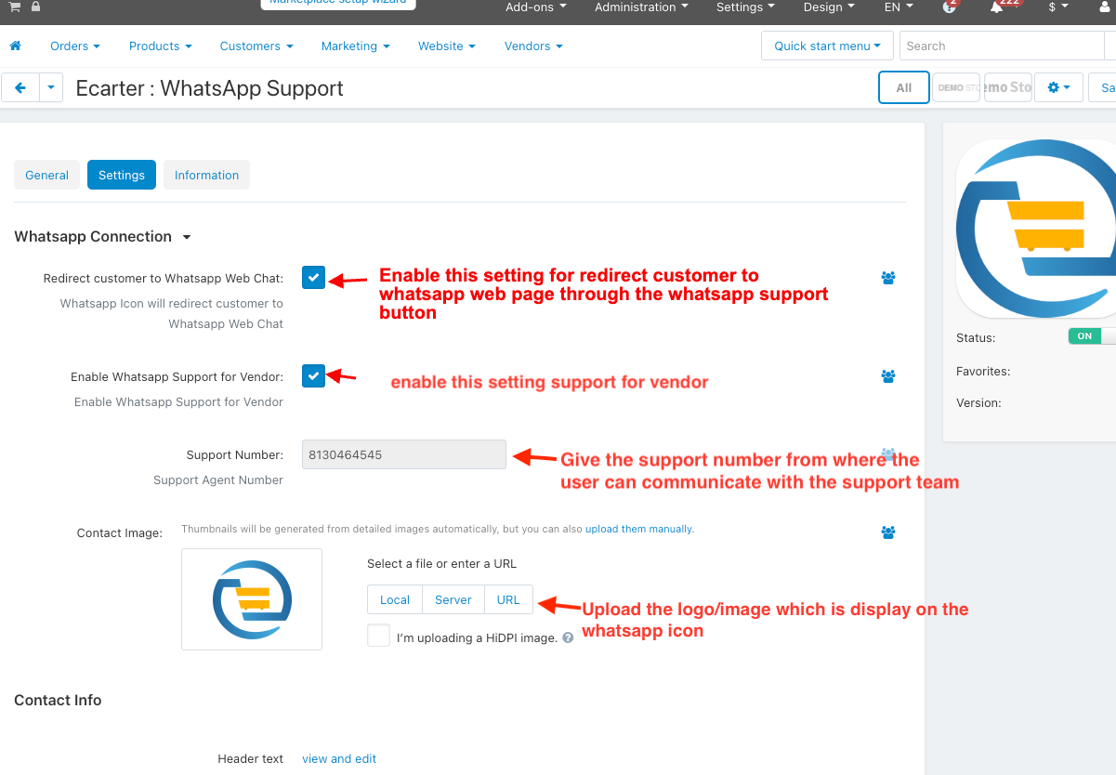Expand the Products menu
This screenshot has width=1116, height=775.
(x=160, y=46)
